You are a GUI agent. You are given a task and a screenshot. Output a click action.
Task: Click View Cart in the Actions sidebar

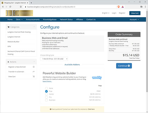12,76
